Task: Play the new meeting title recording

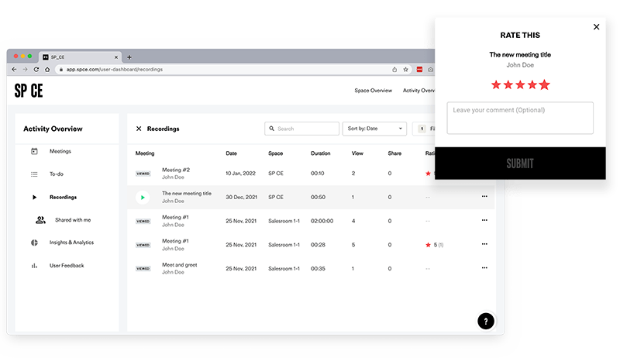Action: click(x=143, y=197)
